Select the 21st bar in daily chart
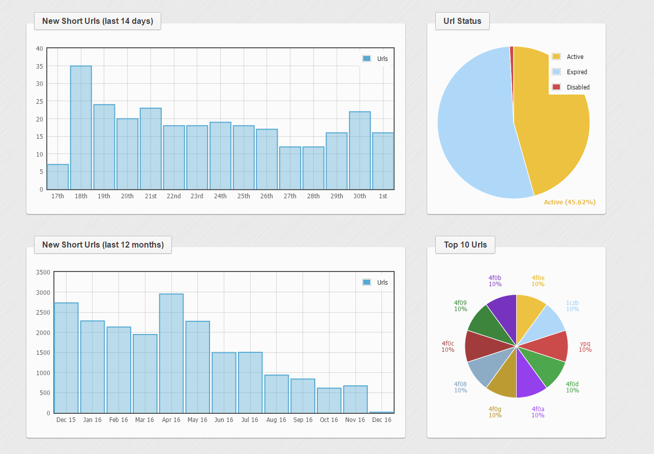The height and width of the screenshot is (454, 654). pyautogui.click(x=151, y=148)
